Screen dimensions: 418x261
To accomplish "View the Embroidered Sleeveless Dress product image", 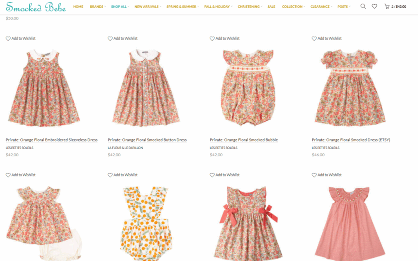I will coord(44,87).
